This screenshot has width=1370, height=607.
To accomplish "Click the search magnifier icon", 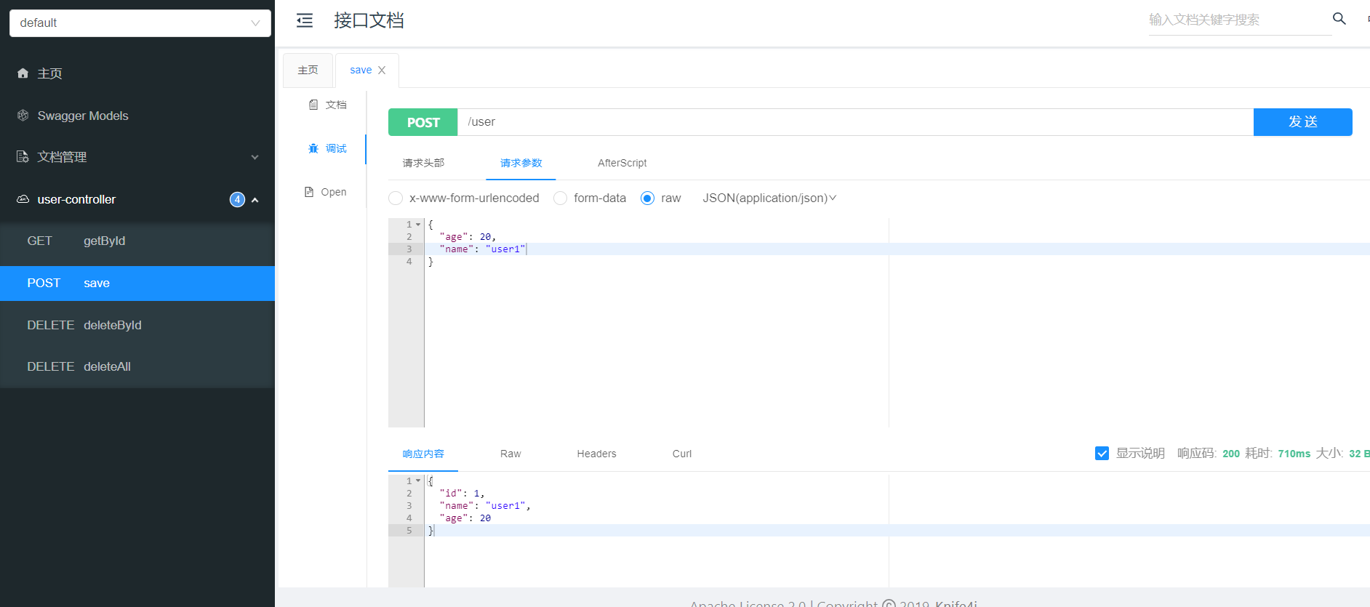I will [x=1339, y=19].
